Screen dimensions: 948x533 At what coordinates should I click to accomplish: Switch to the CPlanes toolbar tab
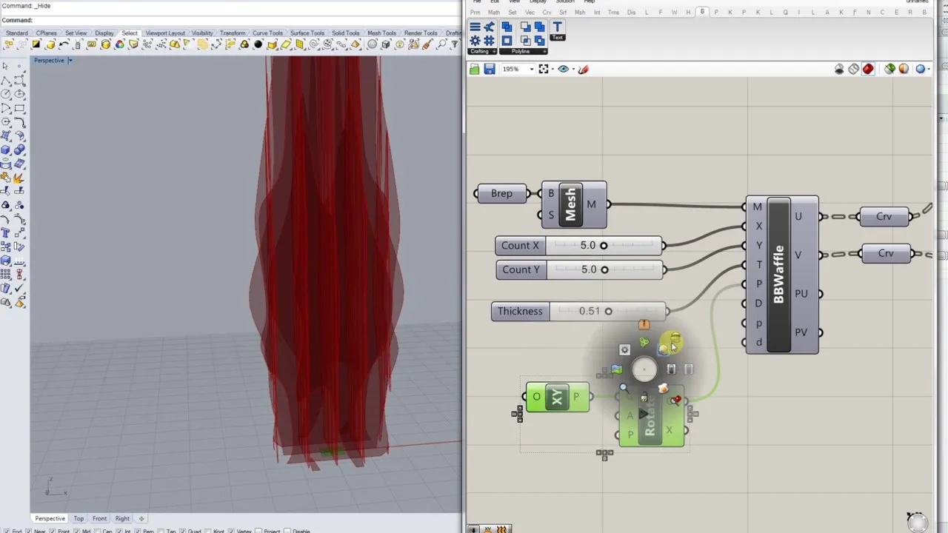[46, 33]
